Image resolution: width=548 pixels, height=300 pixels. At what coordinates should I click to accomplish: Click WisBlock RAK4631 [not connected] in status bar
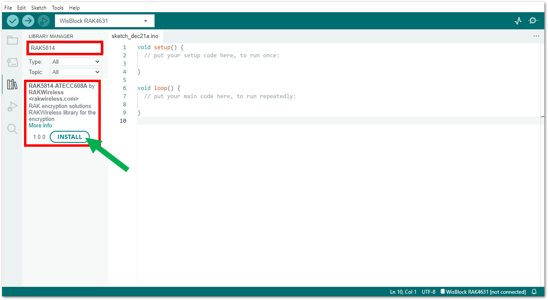pos(483,292)
